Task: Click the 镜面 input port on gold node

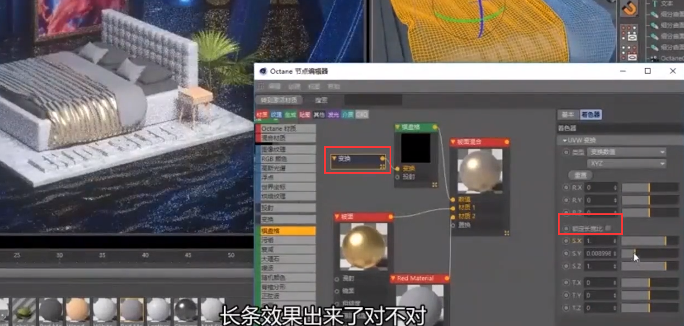Action: tap(337, 291)
